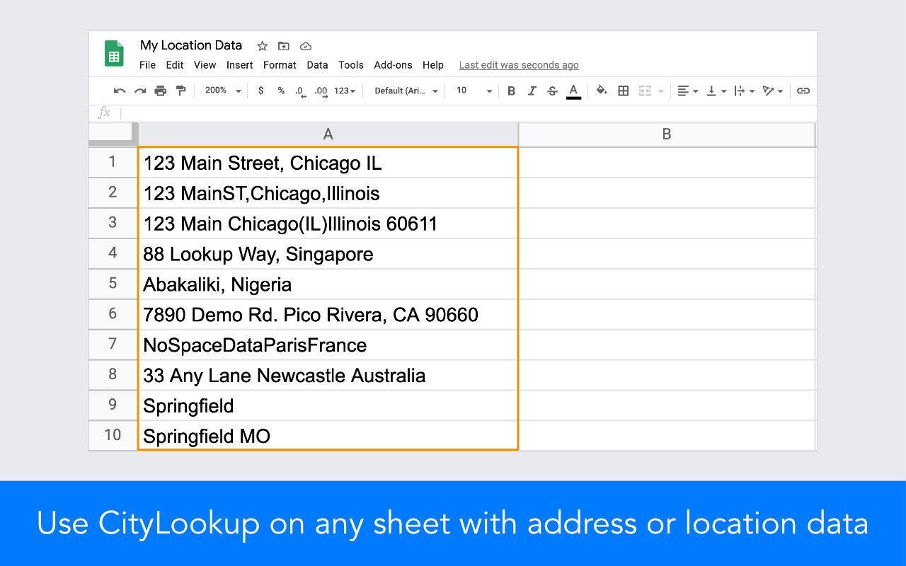Click the Last edit was seconds ago link
Screen dimensions: 906x566
point(519,65)
